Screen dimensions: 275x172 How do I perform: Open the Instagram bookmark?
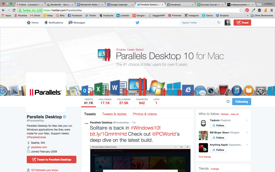pyautogui.click(x=191, y=16)
